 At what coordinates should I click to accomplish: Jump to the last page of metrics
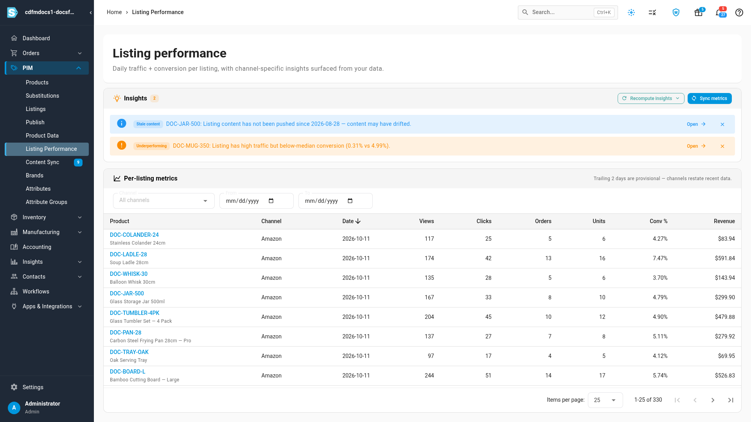tap(731, 400)
